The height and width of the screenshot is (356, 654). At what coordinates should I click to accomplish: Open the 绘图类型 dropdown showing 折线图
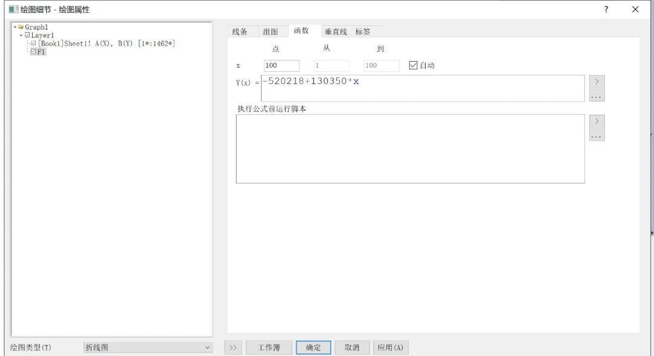point(148,348)
